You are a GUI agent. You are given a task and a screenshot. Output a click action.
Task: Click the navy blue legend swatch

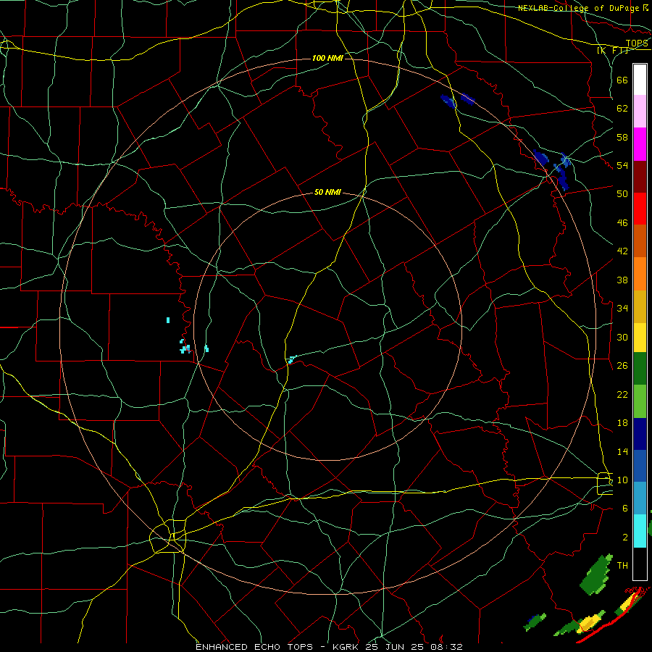point(640,434)
